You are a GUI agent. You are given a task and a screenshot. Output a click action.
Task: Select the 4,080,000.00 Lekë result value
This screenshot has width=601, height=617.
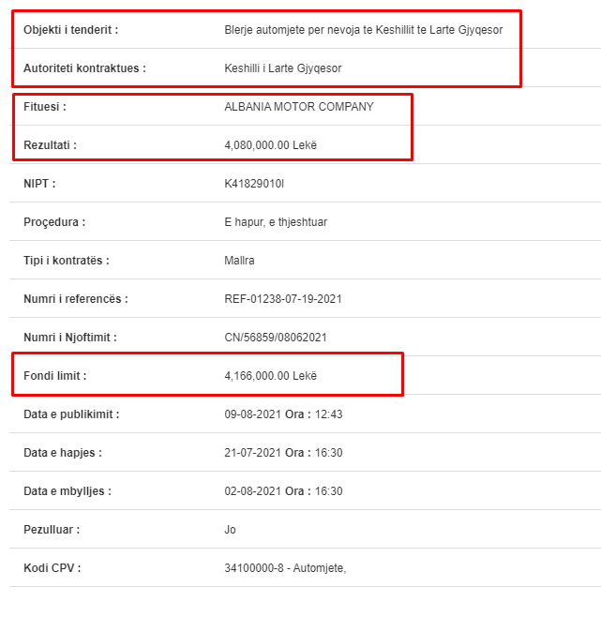(x=270, y=145)
